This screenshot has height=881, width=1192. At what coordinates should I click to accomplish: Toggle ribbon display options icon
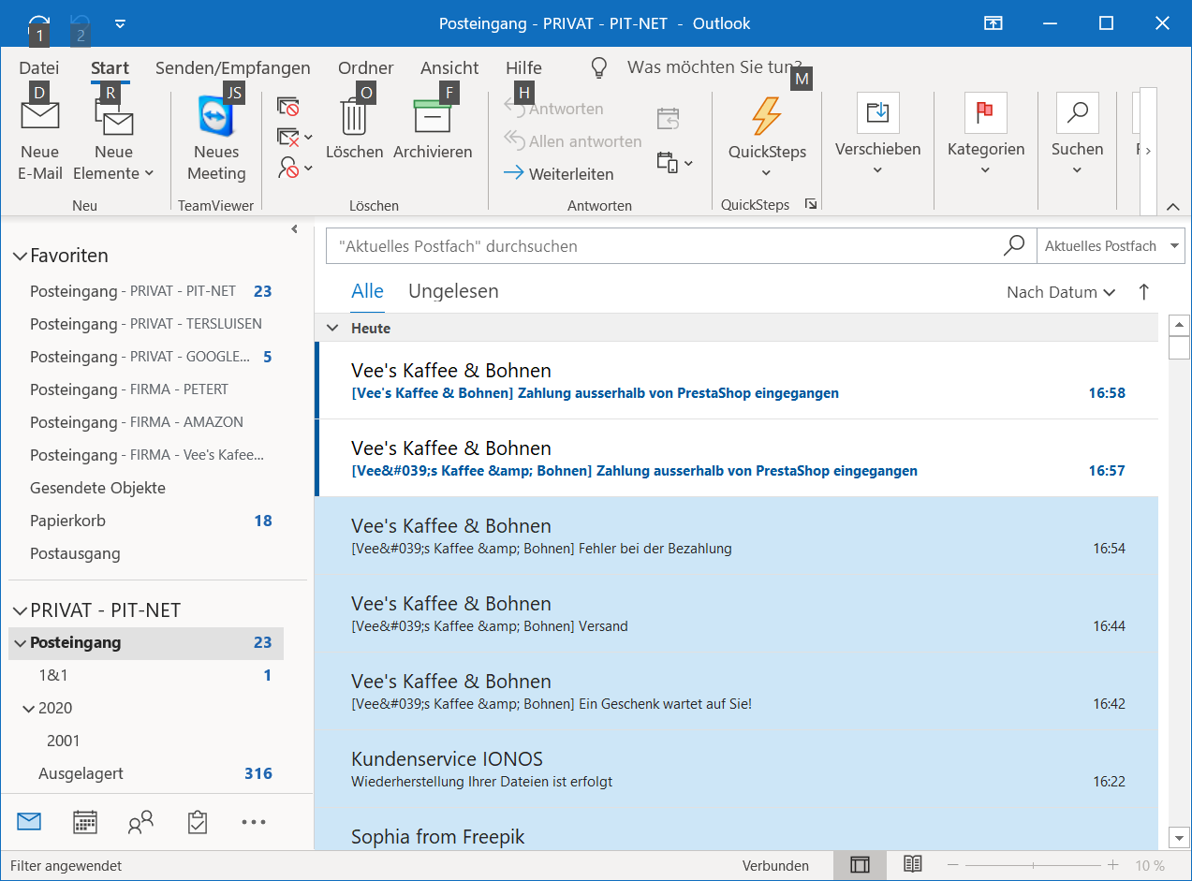tap(992, 23)
